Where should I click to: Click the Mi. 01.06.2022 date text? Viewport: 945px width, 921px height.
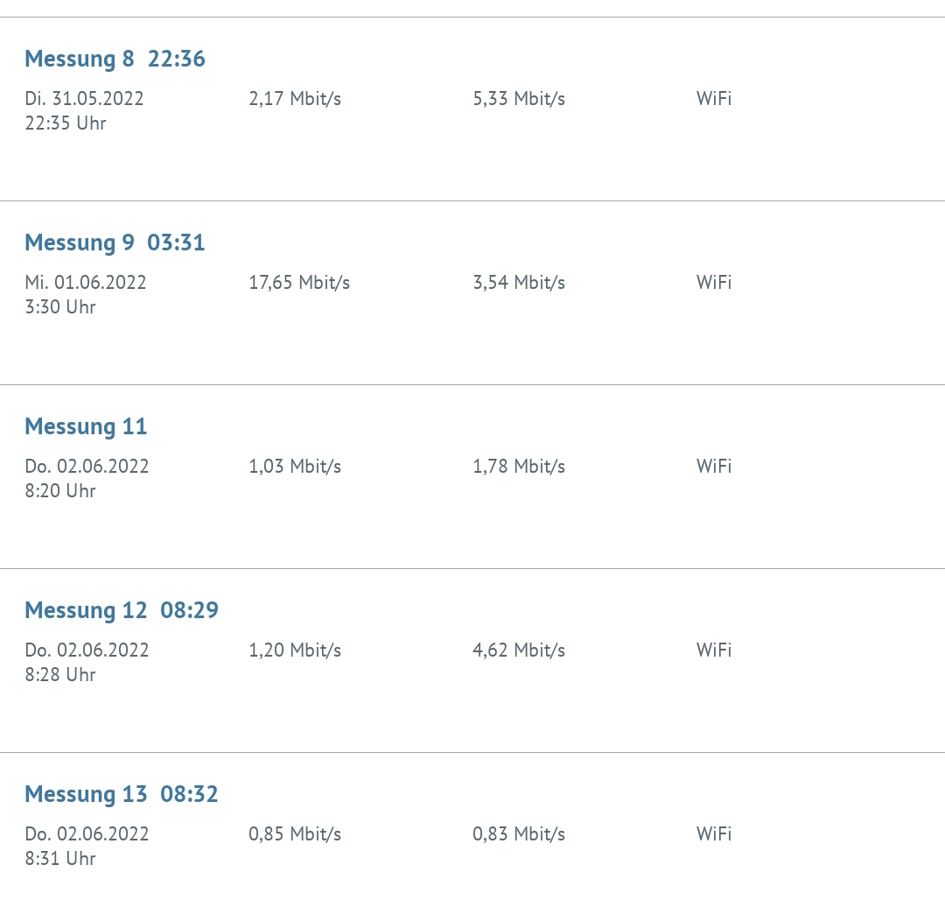coord(86,283)
